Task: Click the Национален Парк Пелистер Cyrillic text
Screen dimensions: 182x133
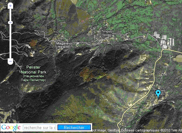Action: 33,78
